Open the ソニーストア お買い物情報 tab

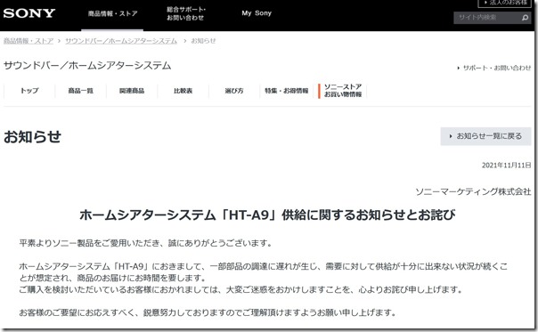[x=342, y=91]
